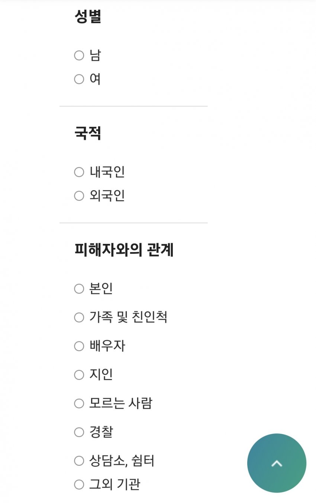Image resolution: width=316 pixels, height=503 pixels.
Task: Click the '외국인' label text
Action: (x=107, y=195)
